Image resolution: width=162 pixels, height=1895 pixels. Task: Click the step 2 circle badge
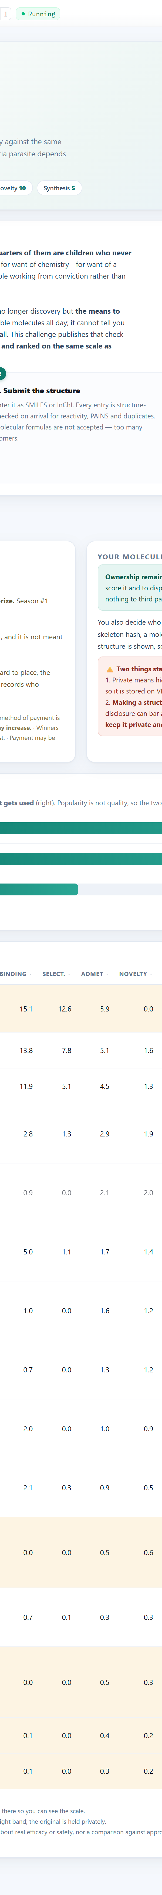click(2, 373)
